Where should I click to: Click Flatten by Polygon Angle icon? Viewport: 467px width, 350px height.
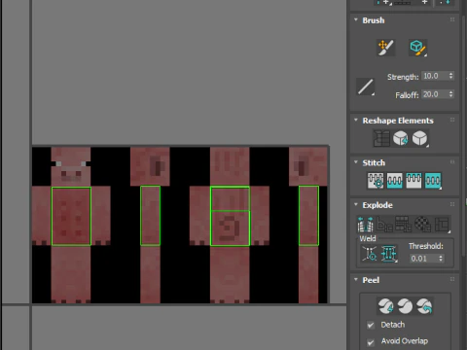[384, 225]
